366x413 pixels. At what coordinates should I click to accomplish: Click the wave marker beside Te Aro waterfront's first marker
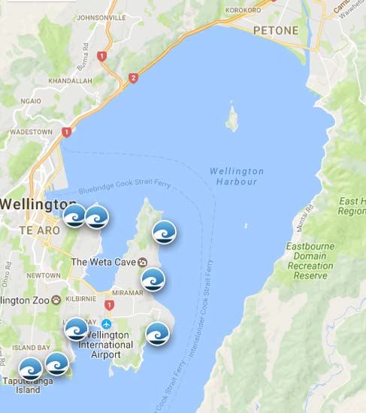pyautogui.click(x=97, y=217)
